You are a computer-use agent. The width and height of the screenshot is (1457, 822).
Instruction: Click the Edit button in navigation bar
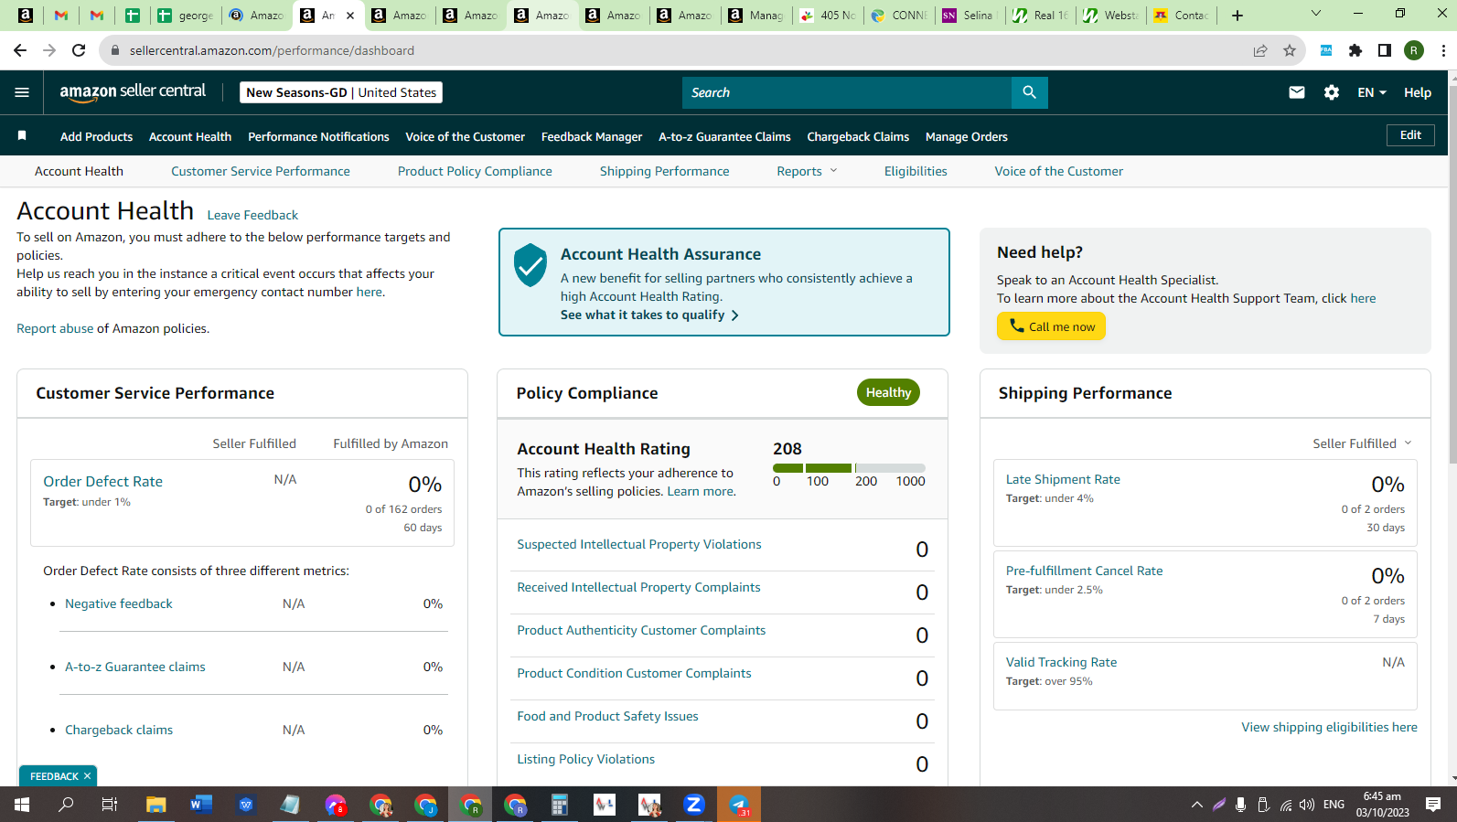[x=1410, y=135]
